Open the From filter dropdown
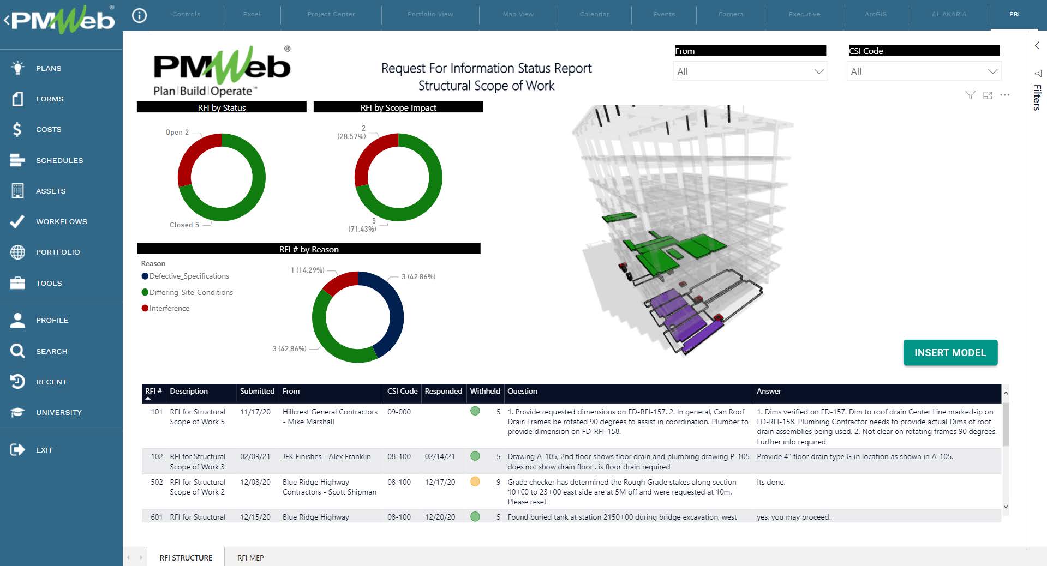Viewport: 1047px width, 566px height. [x=750, y=71]
